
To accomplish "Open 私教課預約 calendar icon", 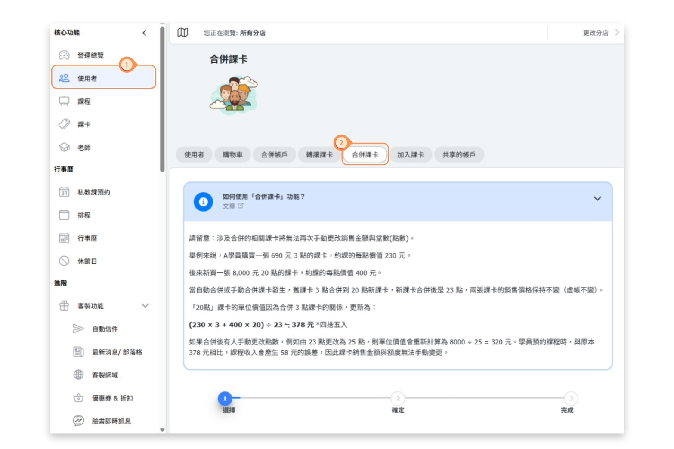I will [64, 192].
